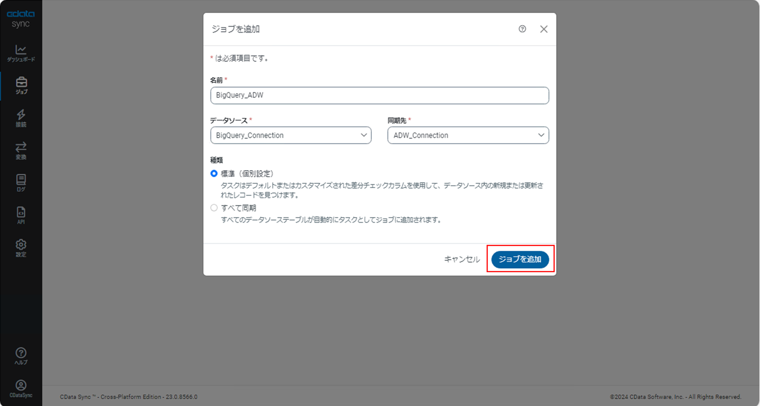Close the ジョブを追加 dialog with X
Viewport: 760px width, 406px height.
pos(544,29)
